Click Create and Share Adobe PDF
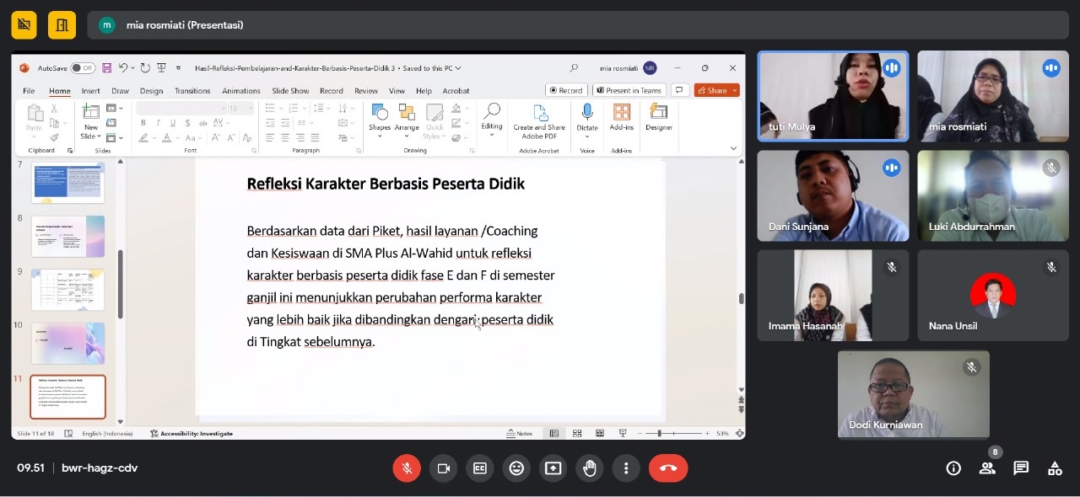The width and height of the screenshot is (1080, 497). [539, 122]
